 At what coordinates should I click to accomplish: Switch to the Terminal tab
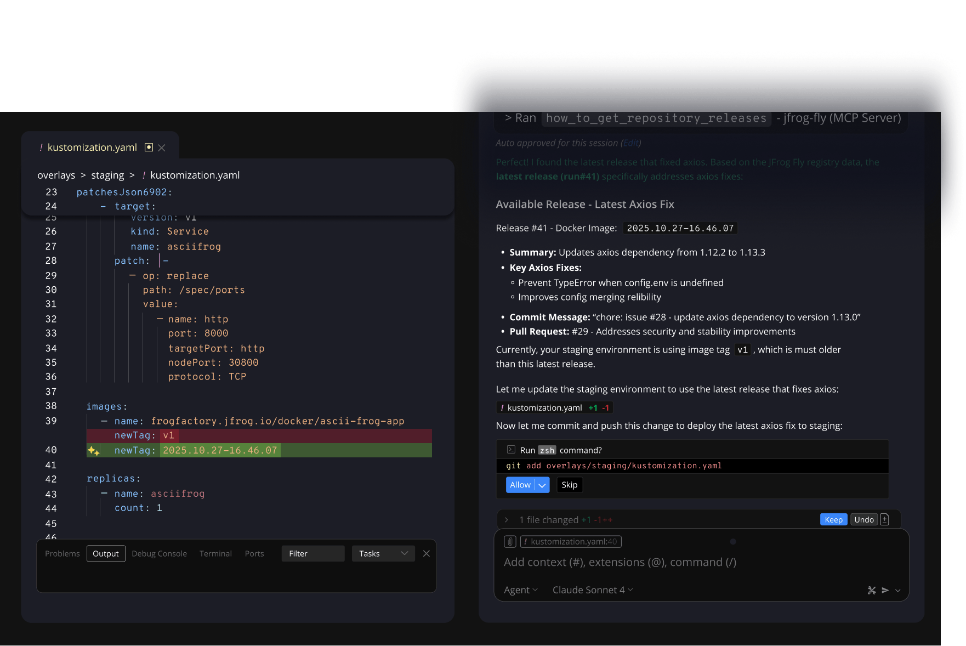(x=215, y=554)
